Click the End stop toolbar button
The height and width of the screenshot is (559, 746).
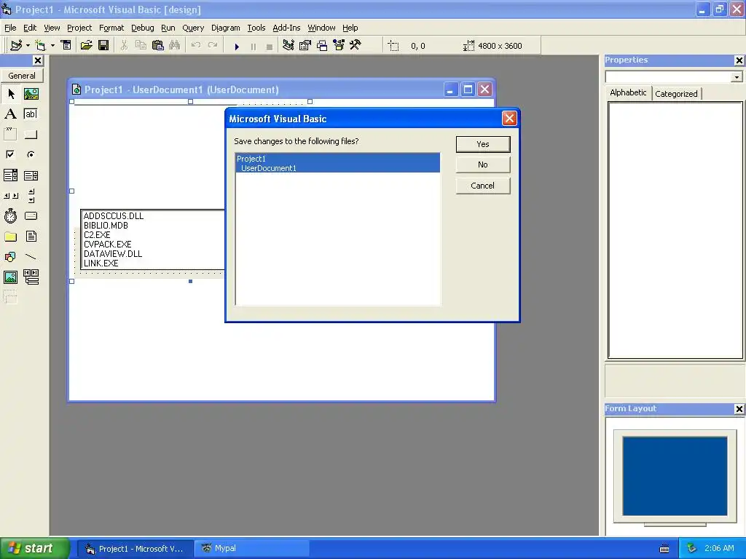click(270, 46)
